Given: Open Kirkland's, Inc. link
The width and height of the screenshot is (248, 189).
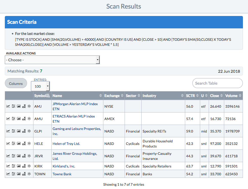Looking at the screenshot, I should click(x=64, y=166).
